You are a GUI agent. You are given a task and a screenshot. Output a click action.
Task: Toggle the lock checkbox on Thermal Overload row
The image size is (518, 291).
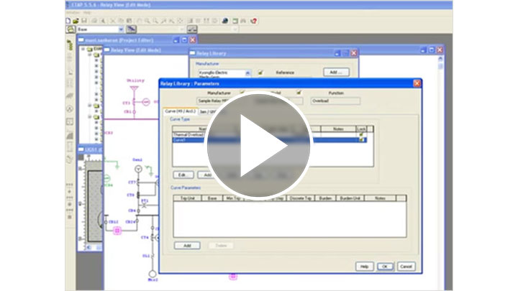click(x=362, y=134)
